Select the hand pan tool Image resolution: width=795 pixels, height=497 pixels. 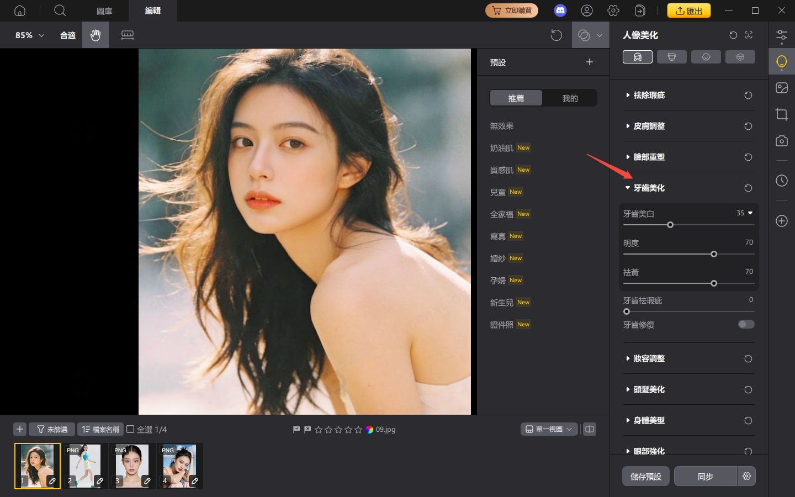tap(96, 35)
